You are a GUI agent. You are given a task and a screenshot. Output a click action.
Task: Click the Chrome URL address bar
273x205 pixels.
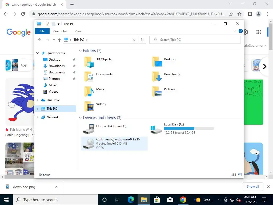click(131, 14)
